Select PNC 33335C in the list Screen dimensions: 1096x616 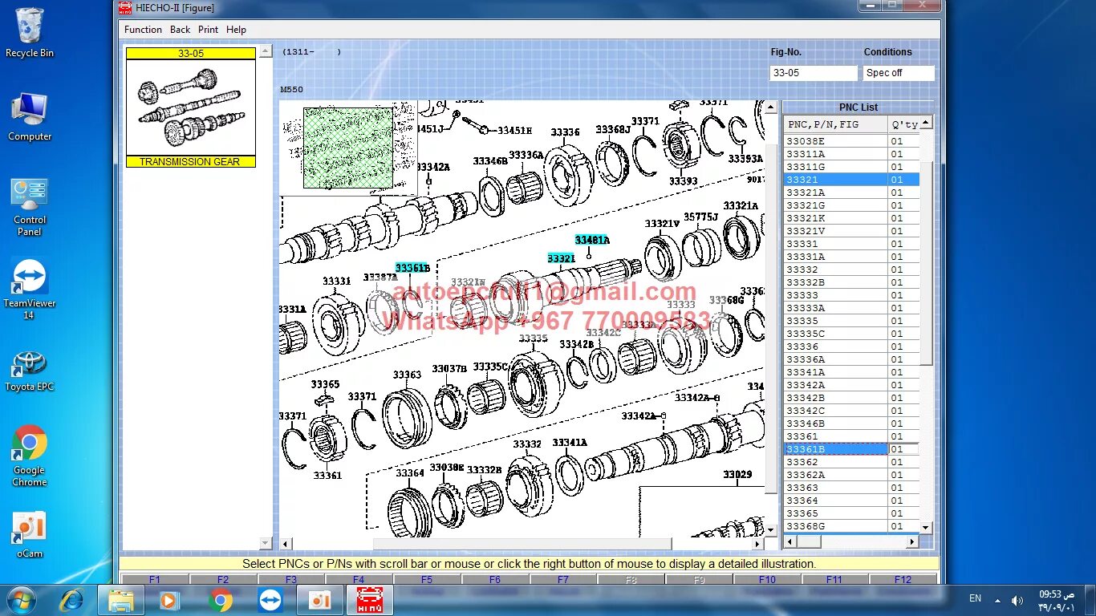point(851,334)
